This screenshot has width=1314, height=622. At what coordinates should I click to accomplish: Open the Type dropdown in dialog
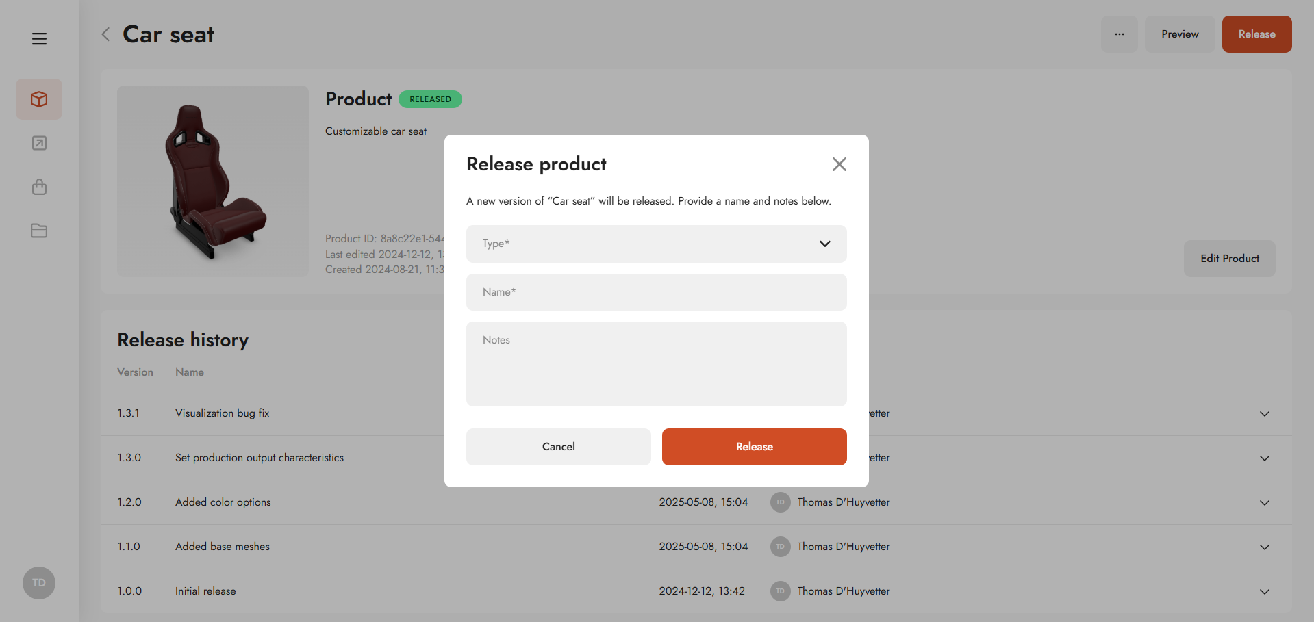[x=656, y=244]
